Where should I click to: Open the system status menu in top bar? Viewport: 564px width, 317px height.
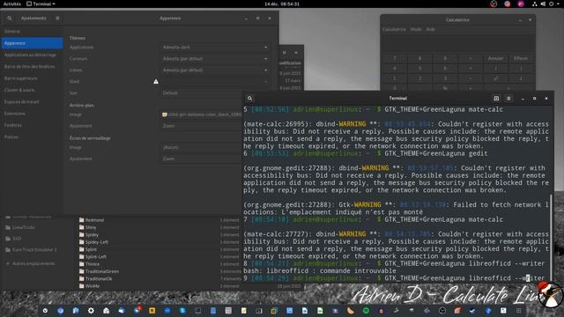pos(547,4)
